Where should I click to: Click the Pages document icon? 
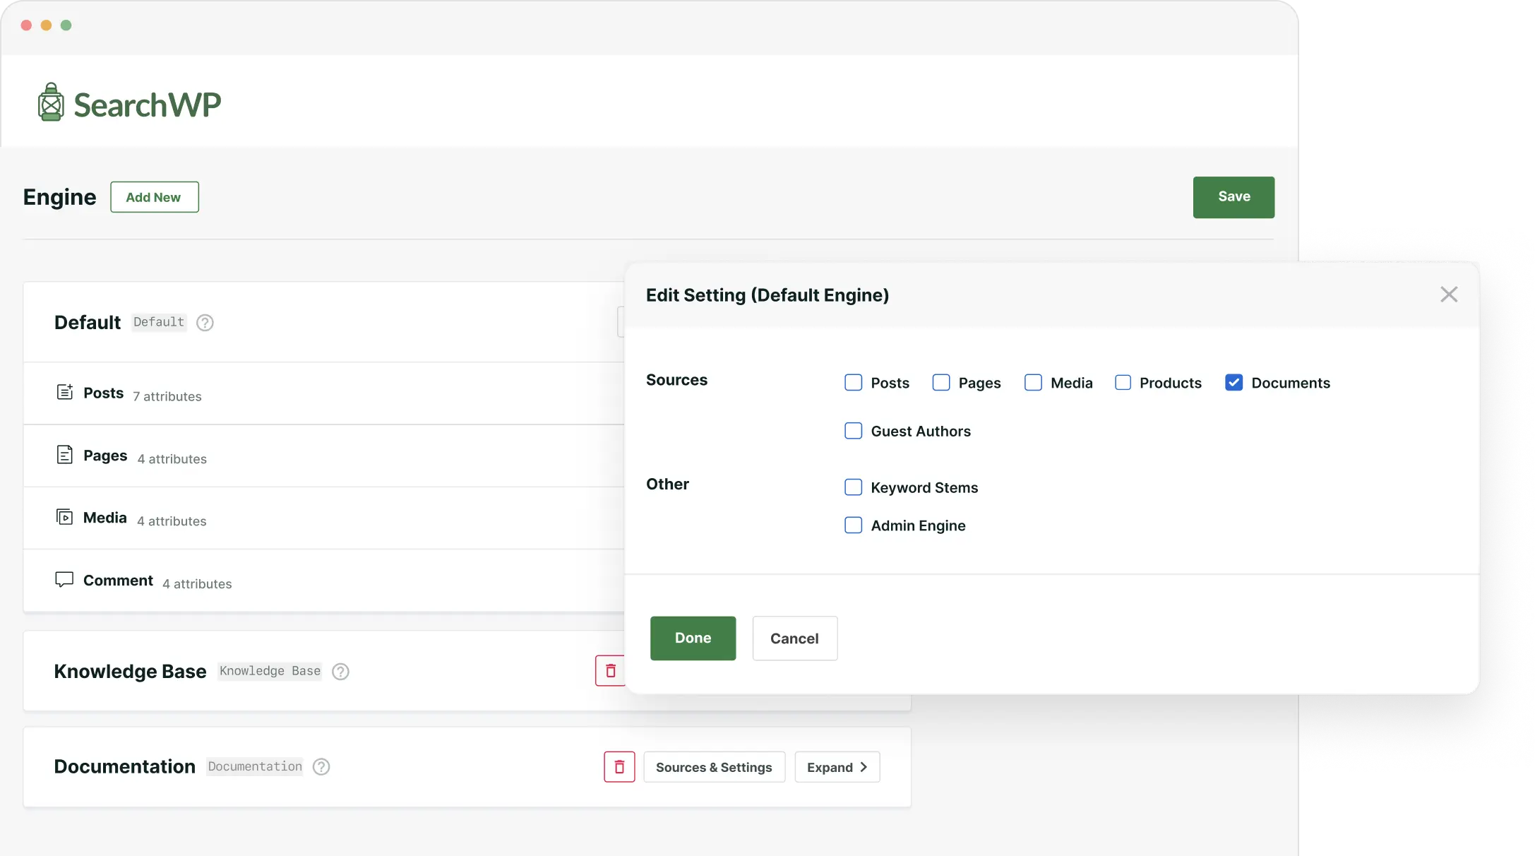coord(64,454)
